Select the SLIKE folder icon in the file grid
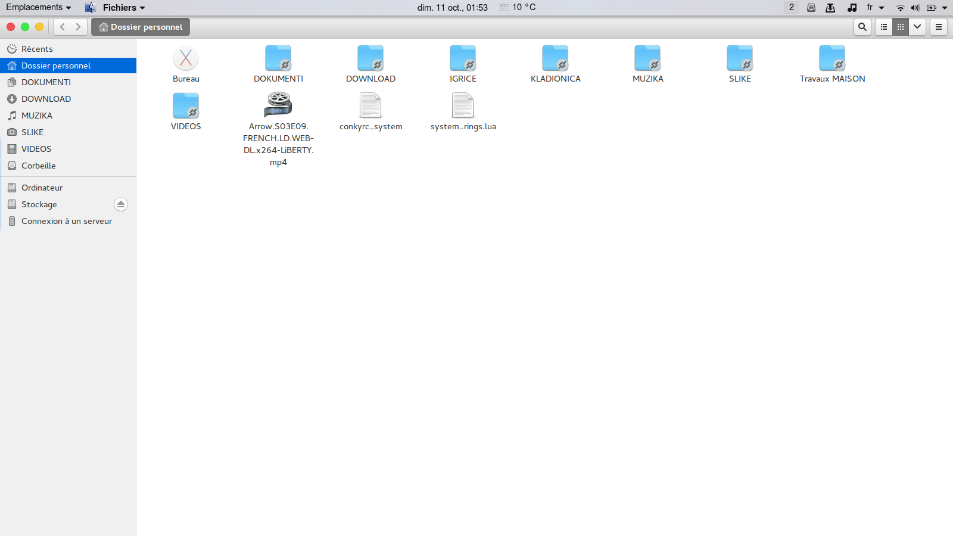 tap(740, 58)
